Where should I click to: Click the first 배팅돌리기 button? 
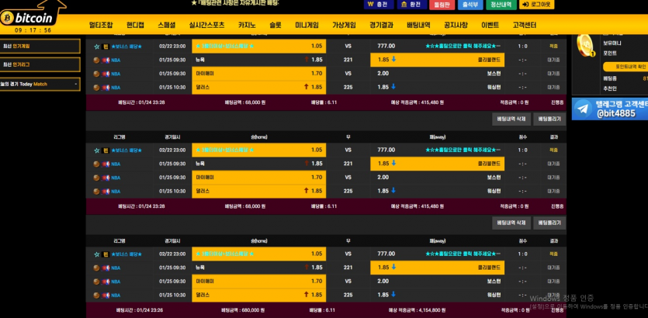tap(548, 119)
